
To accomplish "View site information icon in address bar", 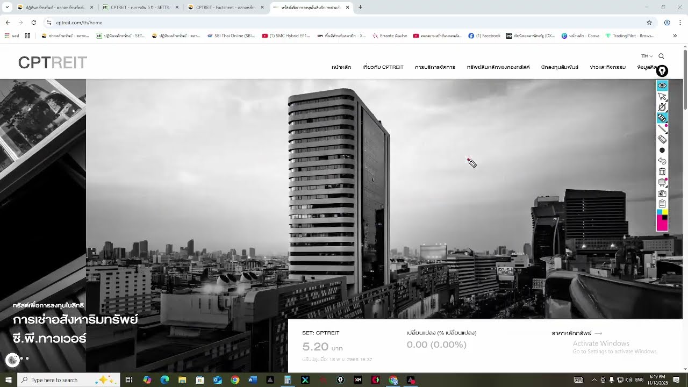I will coord(49,23).
